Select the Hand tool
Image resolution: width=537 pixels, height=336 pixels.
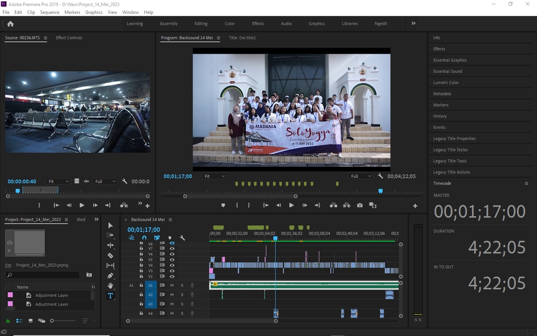click(110, 286)
